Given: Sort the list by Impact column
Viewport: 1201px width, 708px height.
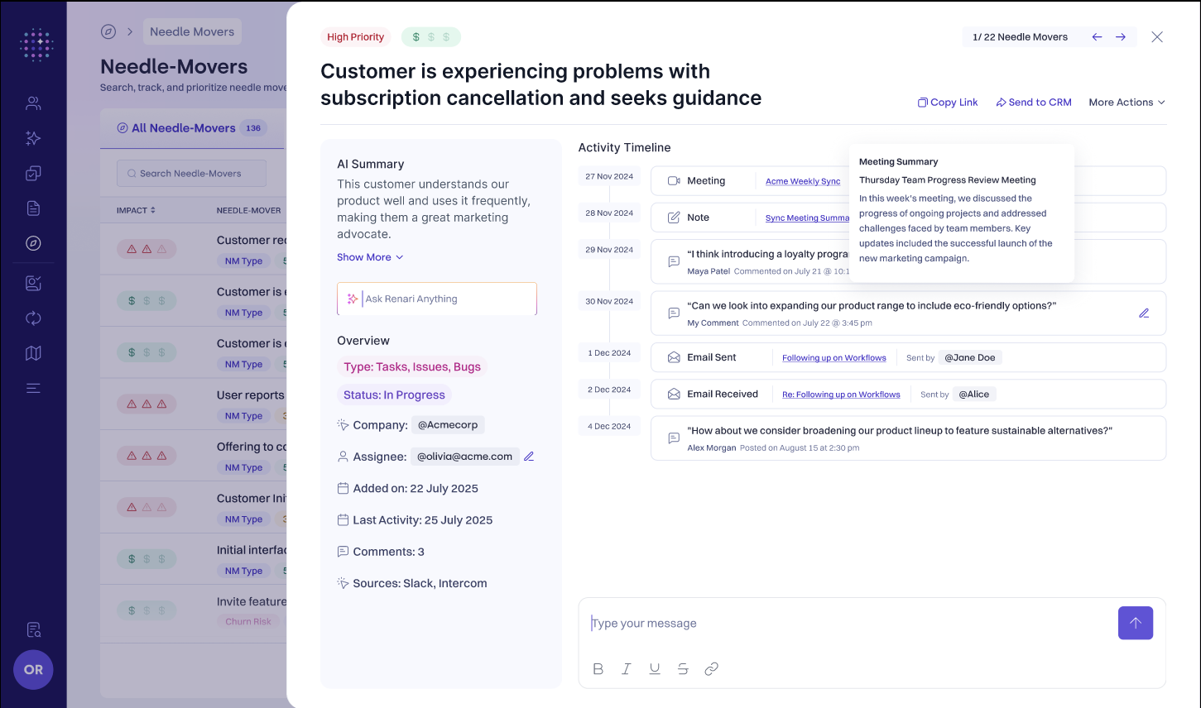Looking at the screenshot, I should [136, 210].
